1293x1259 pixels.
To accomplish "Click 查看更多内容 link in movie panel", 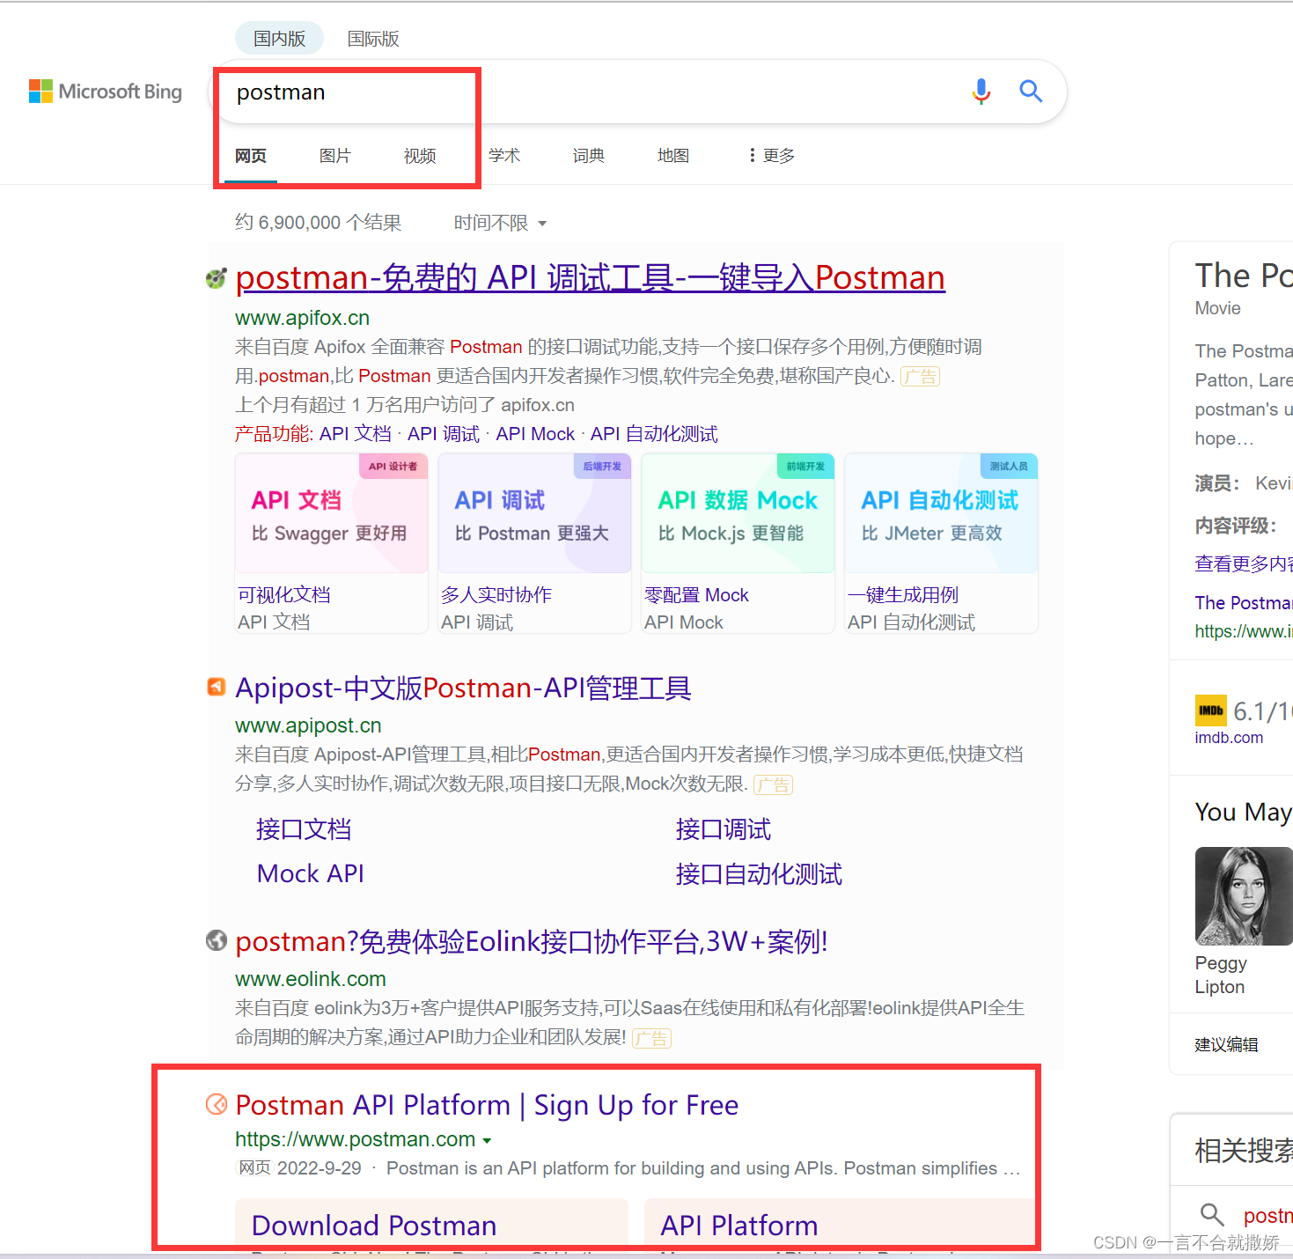I will coord(1244,563).
